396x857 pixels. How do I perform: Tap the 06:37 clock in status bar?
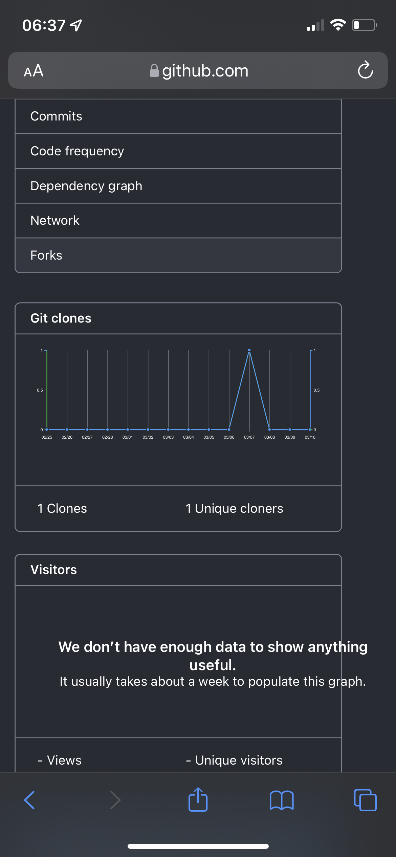(x=44, y=25)
